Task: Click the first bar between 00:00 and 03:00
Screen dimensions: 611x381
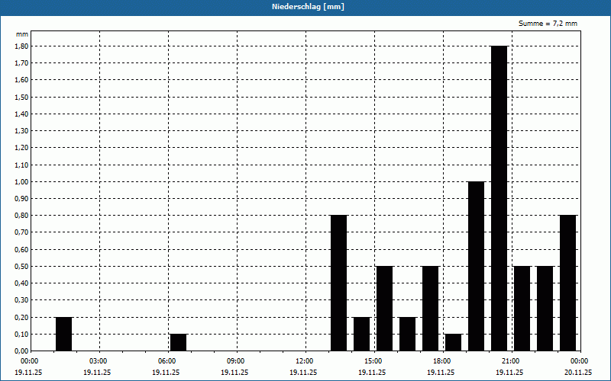Action: 63,334
